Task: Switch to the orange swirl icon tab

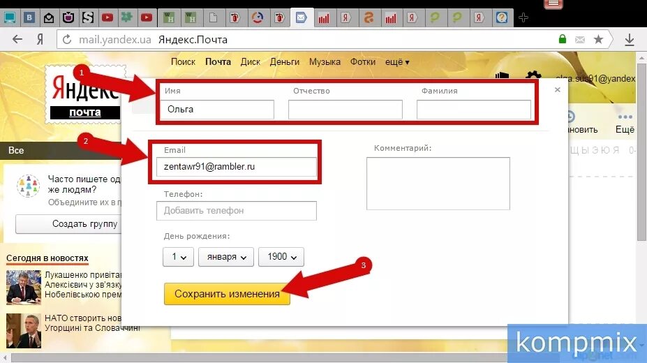Action: coord(369,17)
